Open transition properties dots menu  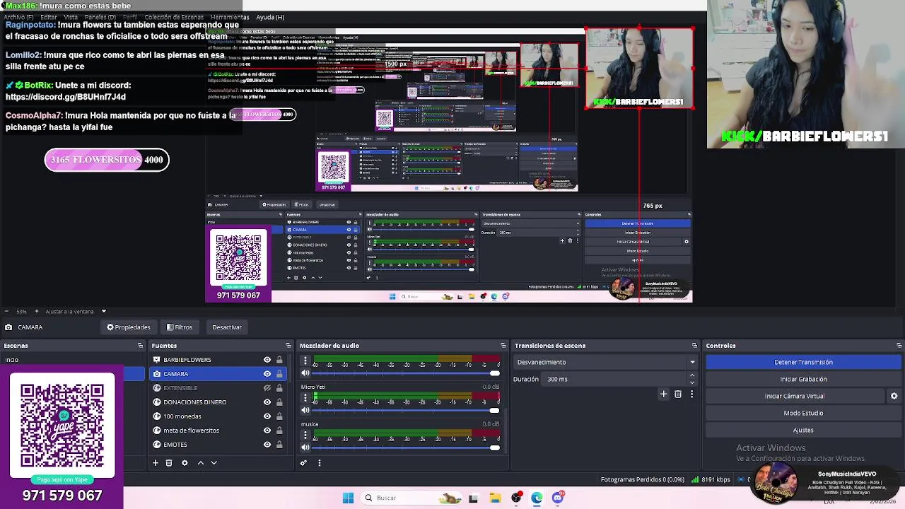click(x=691, y=394)
